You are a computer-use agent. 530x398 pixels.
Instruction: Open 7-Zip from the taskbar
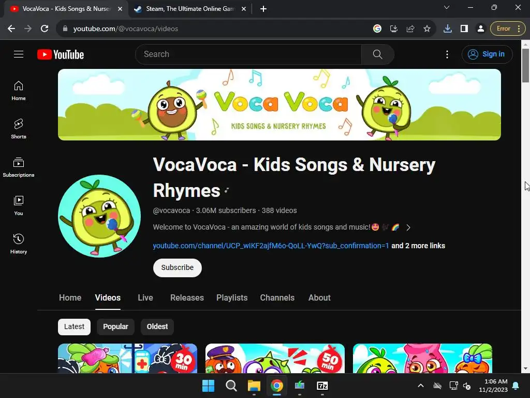tap(322, 386)
